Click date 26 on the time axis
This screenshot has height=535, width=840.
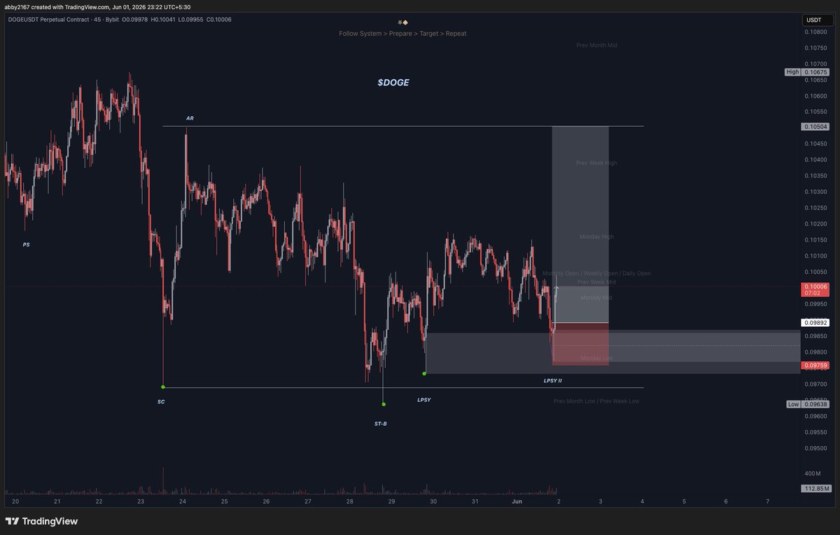(266, 501)
